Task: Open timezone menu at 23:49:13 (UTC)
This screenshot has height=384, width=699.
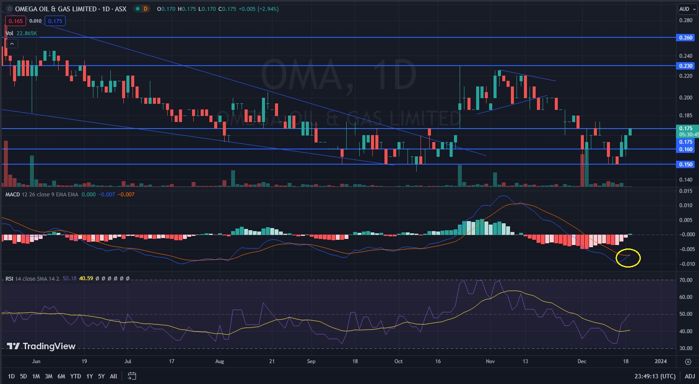Action: [655, 376]
